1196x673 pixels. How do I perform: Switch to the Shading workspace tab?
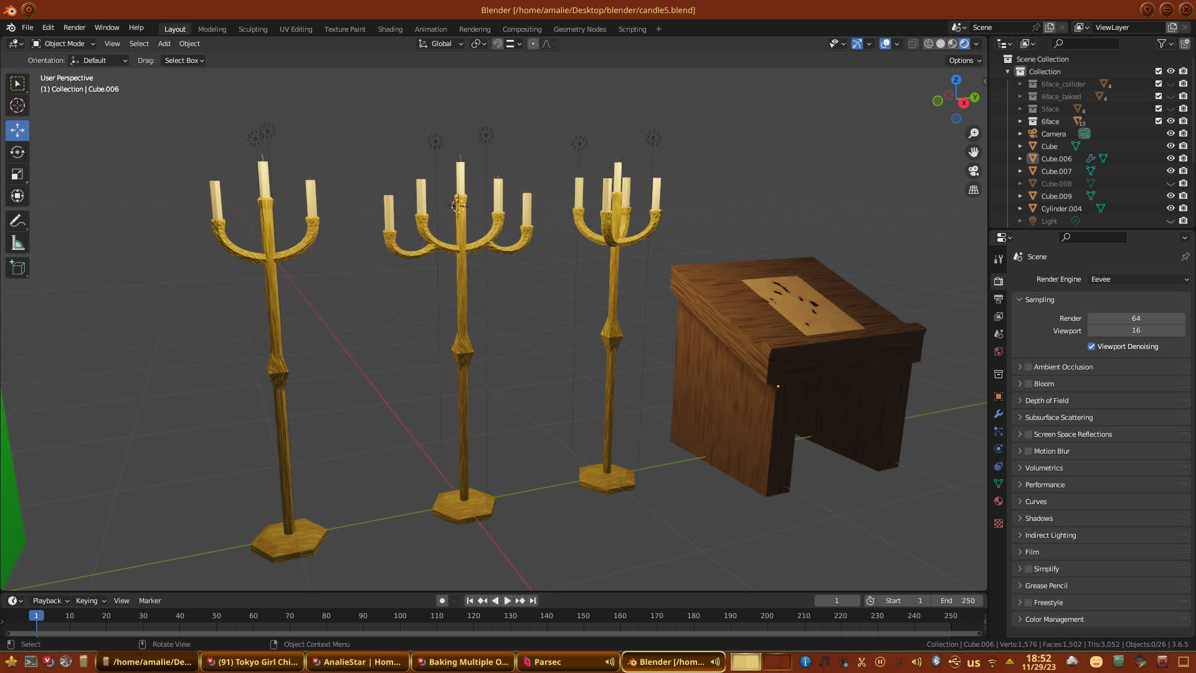coord(390,29)
